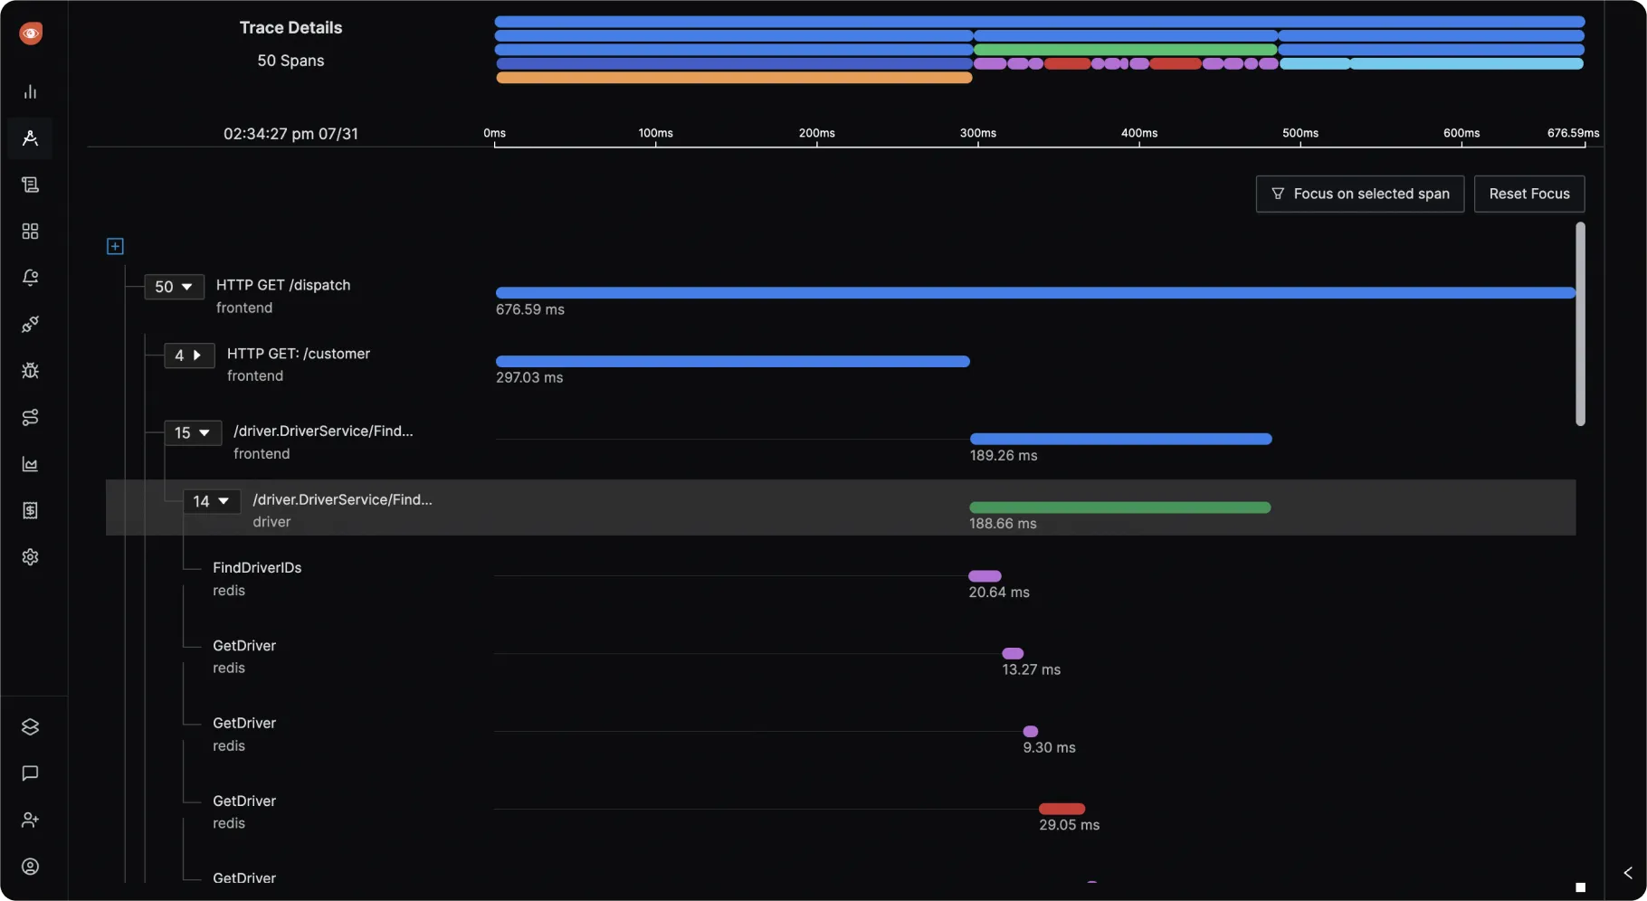Select the GetDriver span with 9.30 ms
Viewport: 1647px width, 901px height.
click(841, 735)
